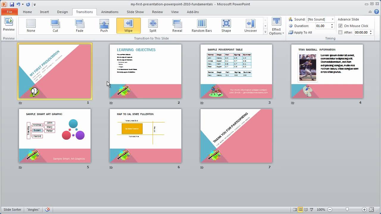
Task: Click the After time input field
Action: click(361, 32)
